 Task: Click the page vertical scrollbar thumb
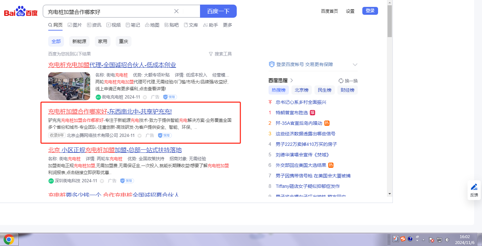(390, 21)
